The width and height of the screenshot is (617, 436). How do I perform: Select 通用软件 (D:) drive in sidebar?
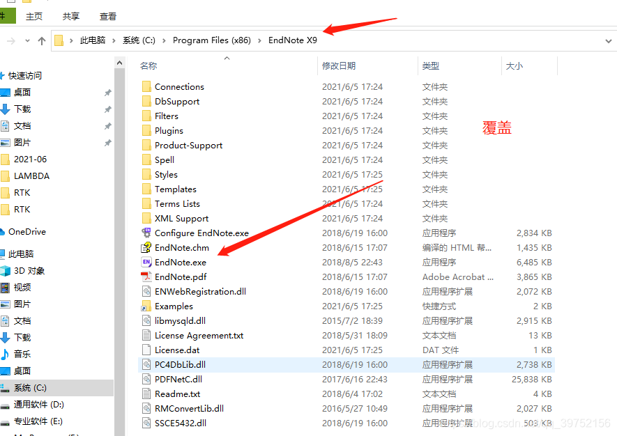38,404
